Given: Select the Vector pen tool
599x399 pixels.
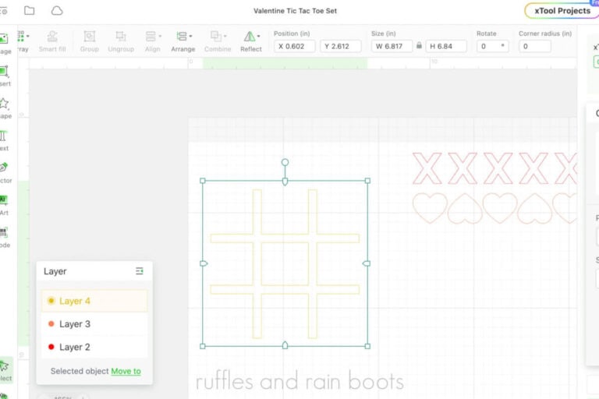Looking at the screenshot, I should (5, 172).
